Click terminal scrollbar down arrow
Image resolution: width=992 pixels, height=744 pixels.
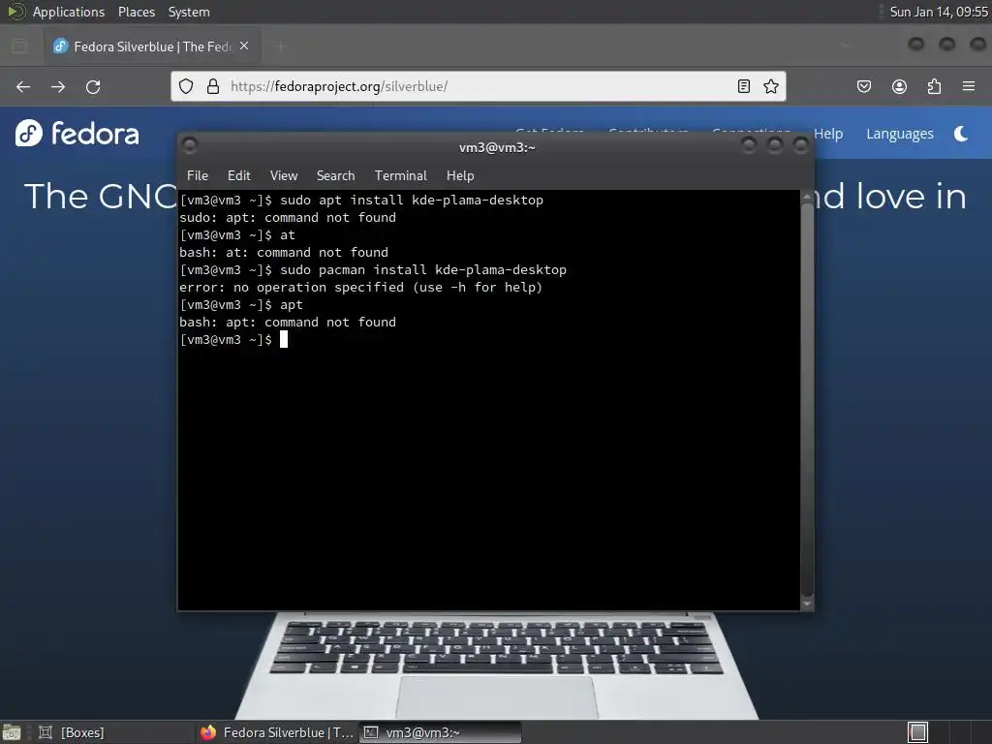(807, 604)
